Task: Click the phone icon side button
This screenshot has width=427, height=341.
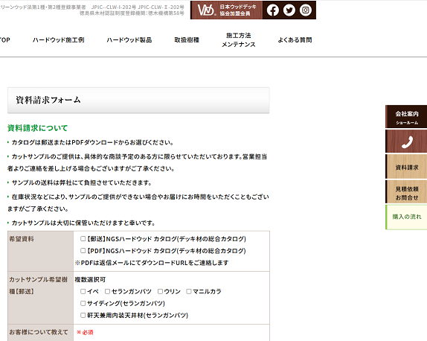Action: [406, 141]
